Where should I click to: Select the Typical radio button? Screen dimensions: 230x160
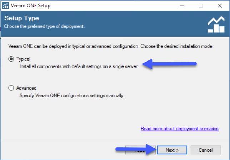(11, 59)
